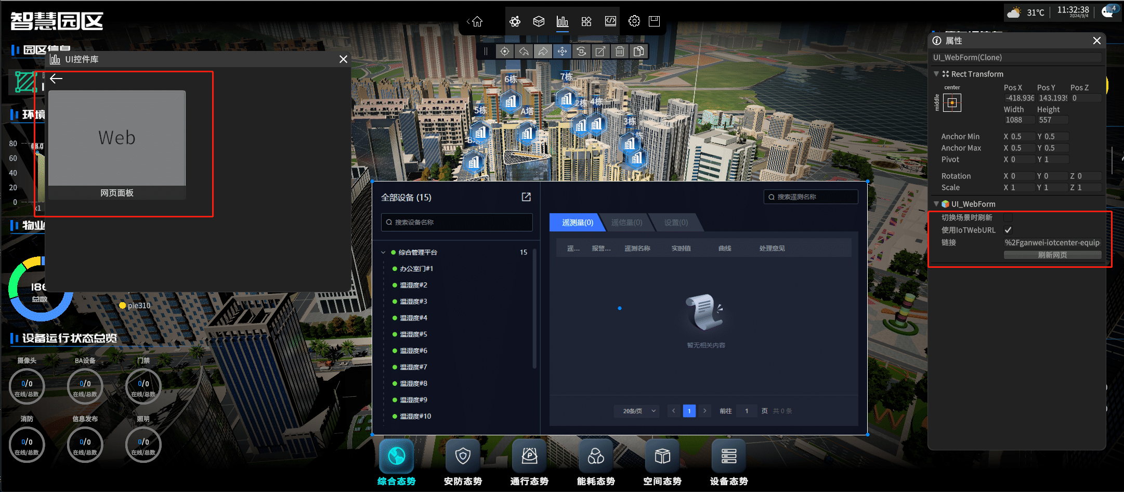Switch to the 安防态势 bottom tab
1124x492 pixels.
(x=463, y=463)
